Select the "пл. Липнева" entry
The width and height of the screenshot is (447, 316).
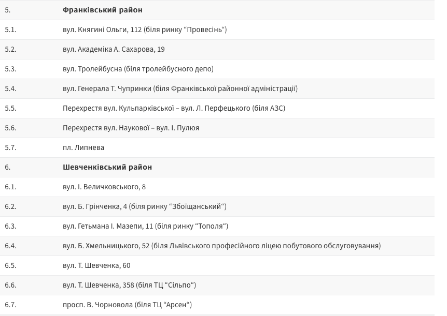(x=83, y=147)
